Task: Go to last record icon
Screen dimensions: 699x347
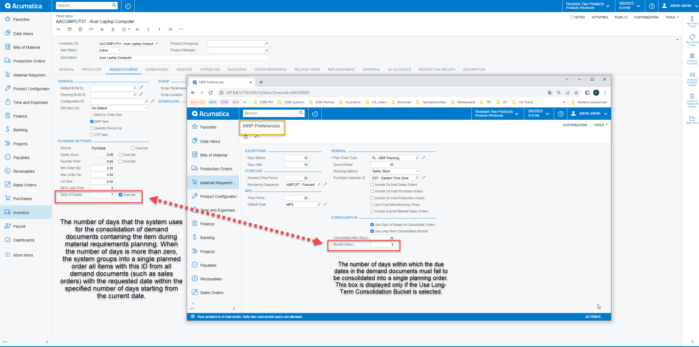Action: [x=170, y=29]
